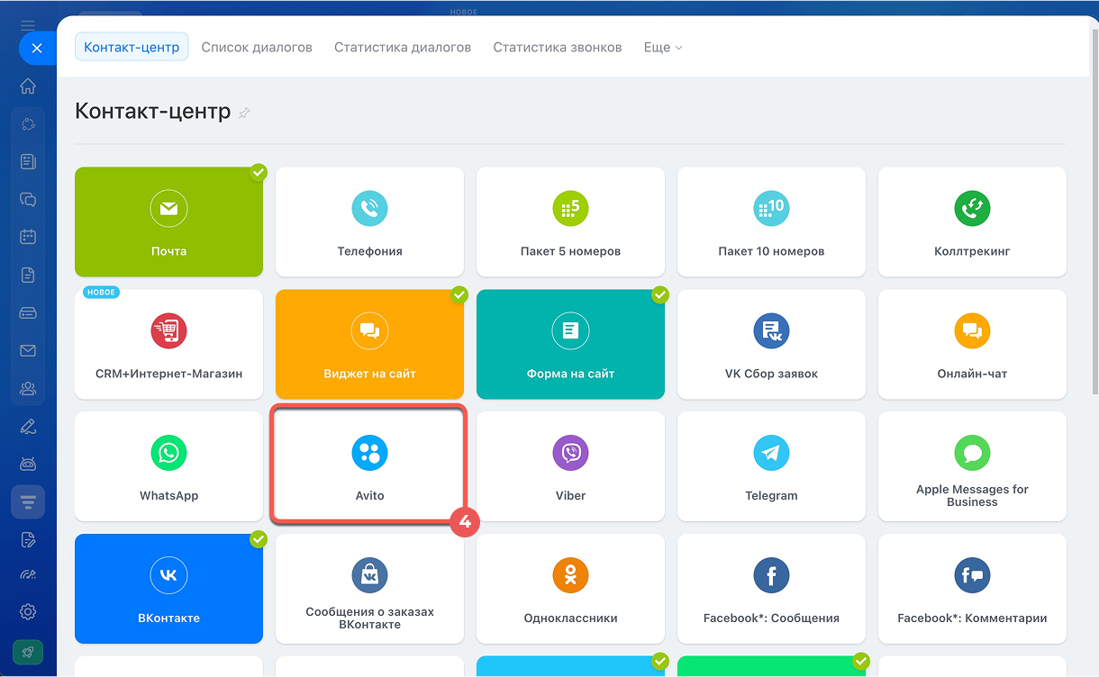Open the Одноклассники tile
Screen dimensions: 1099x677
[x=570, y=589]
